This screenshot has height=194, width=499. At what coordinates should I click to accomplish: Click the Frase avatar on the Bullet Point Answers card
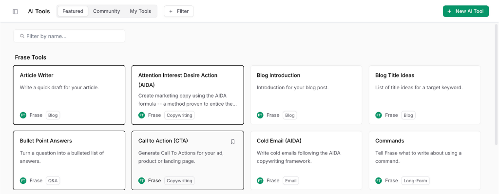click(23, 181)
